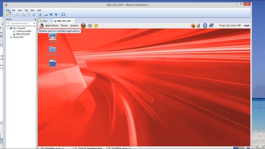Toggle the console view toolbar icon
The width and height of the screenshot is (265, 149).
pos(63,15)
